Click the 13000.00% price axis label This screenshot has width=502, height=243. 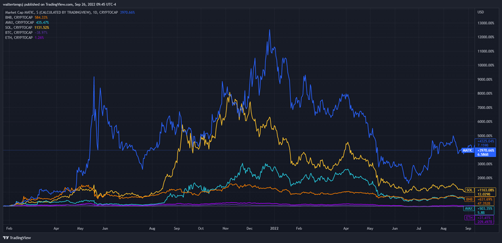coord(487,23)
